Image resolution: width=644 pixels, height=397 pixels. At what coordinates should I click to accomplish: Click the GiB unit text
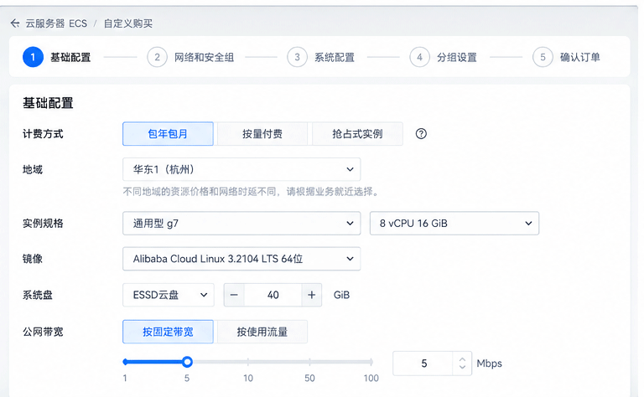coord(341,295)
